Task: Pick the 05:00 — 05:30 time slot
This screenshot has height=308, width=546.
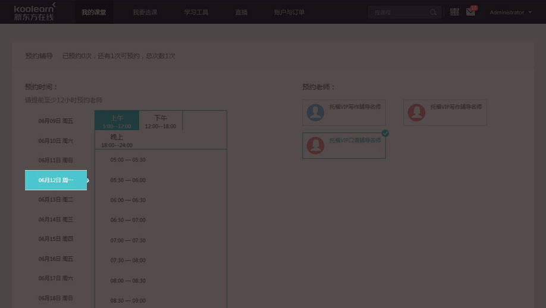Action: pos(128,160)
